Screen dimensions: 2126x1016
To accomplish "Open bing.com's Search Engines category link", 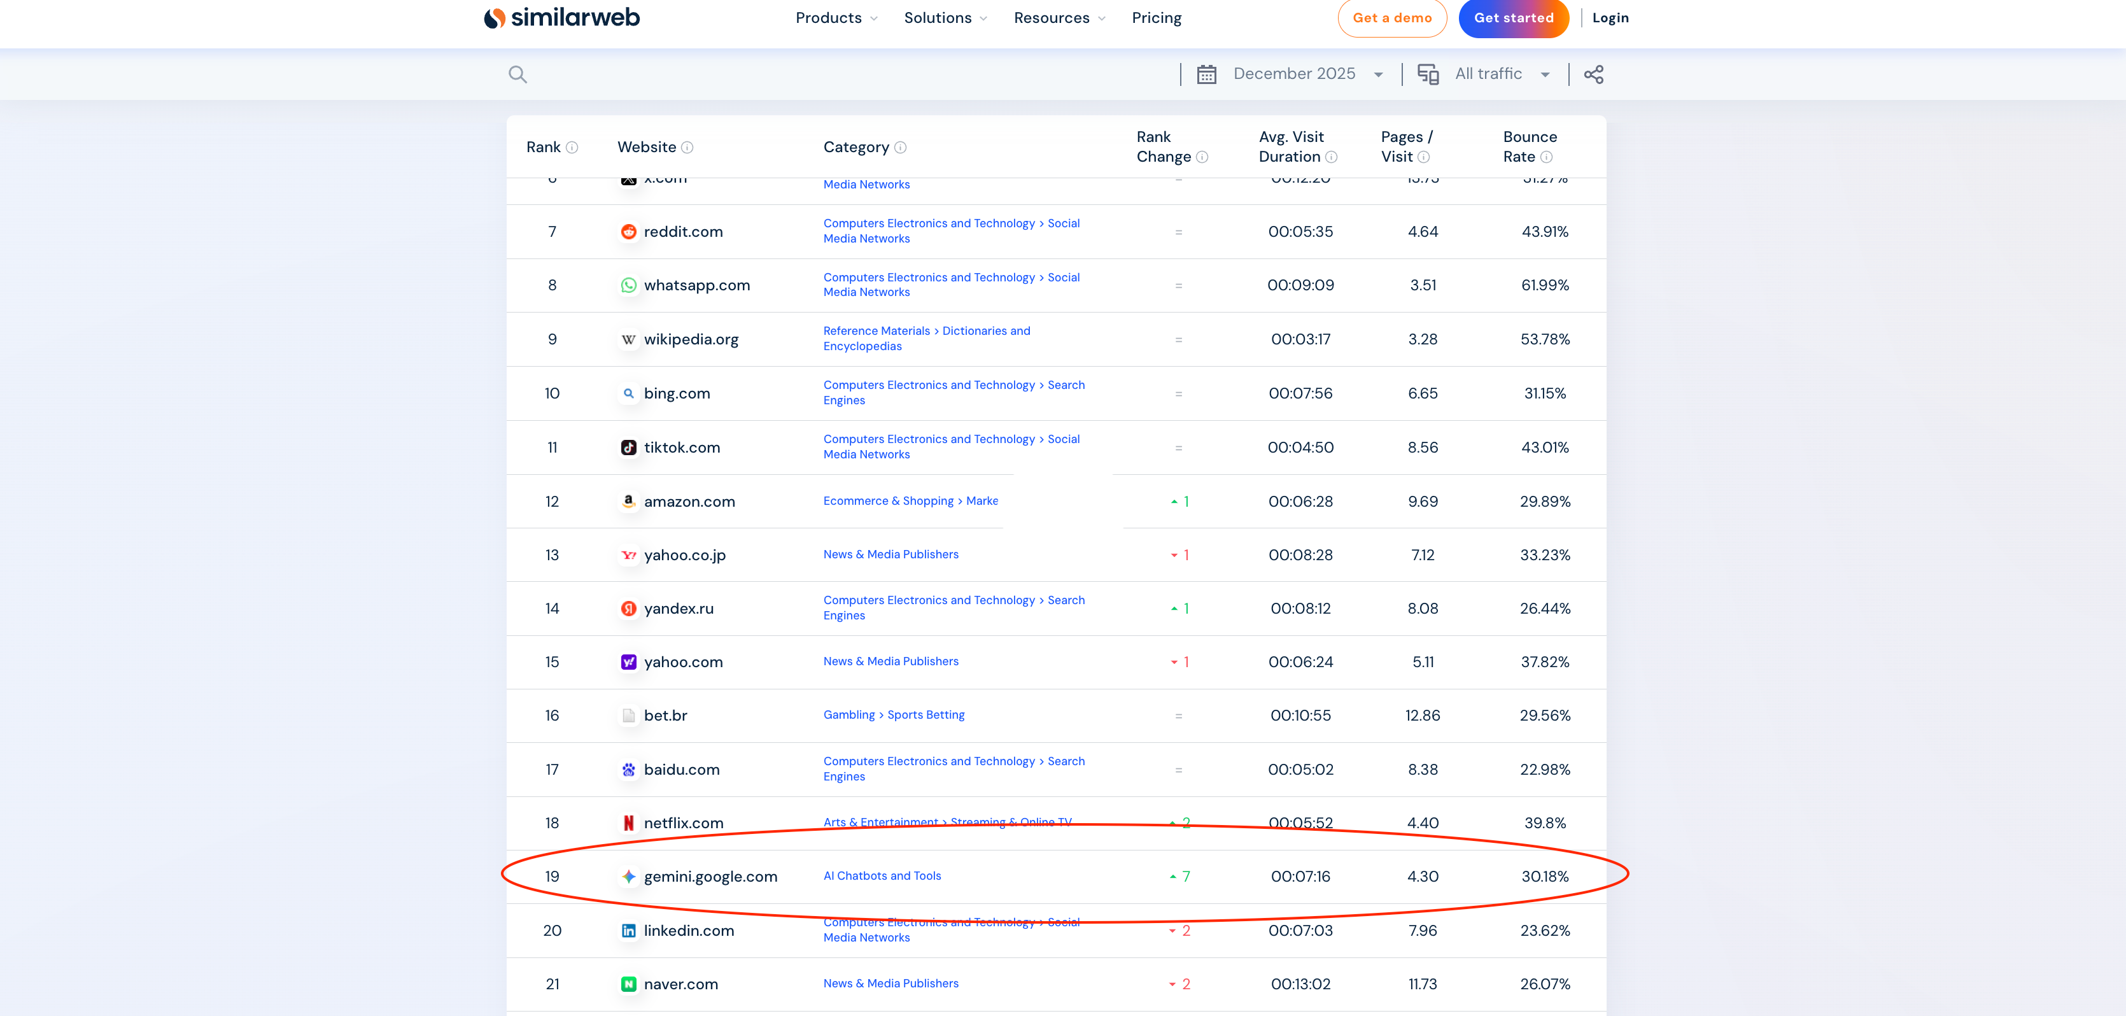I will pos(954,393).
